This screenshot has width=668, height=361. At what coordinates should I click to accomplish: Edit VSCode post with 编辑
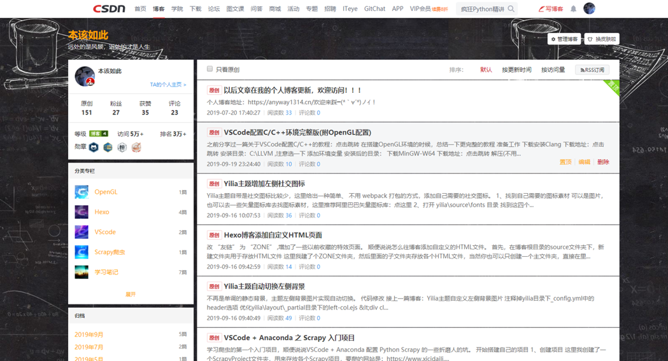pos(584,162)
